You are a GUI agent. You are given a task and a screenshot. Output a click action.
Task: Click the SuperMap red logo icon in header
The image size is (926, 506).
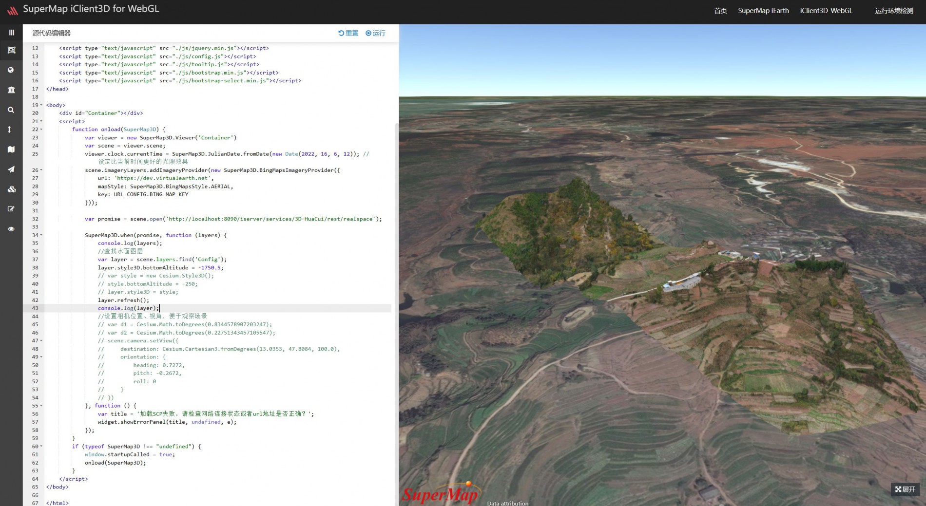(x=12, y=10)
